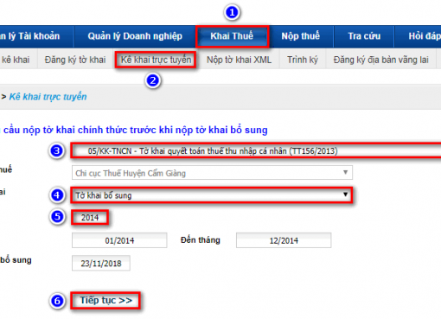Click the year field showing 2014
The width and height of the screenshot is (441, 319).
(x=90, y=218)
